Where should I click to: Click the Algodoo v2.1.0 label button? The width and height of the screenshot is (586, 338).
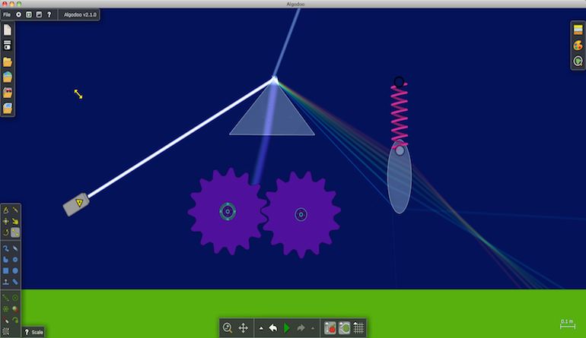click(80, 14)
